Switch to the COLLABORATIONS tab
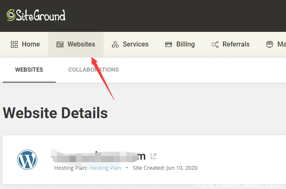The width and height of the screenshot is (286, 189). [94, 70]
